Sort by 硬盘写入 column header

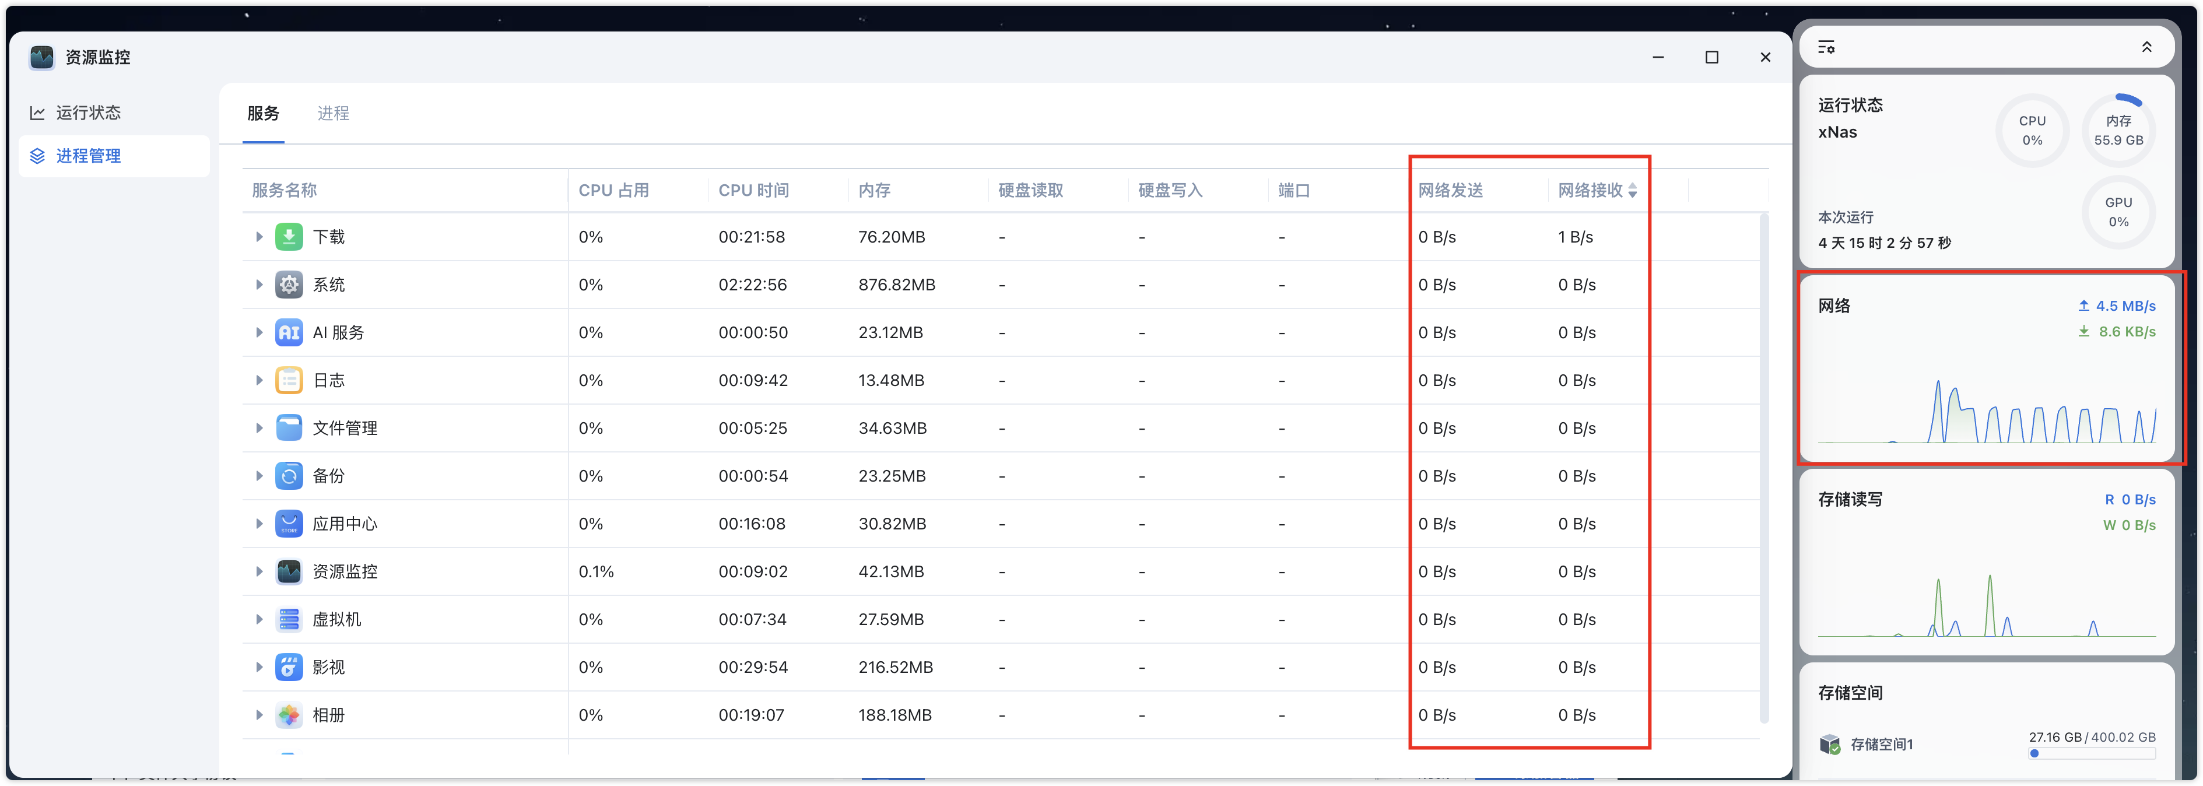tap(1171, 190)
